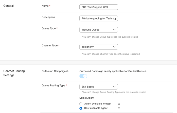
Task: Click the Queue Routing Type dropdown chevron
Action: tap(114, 87)
